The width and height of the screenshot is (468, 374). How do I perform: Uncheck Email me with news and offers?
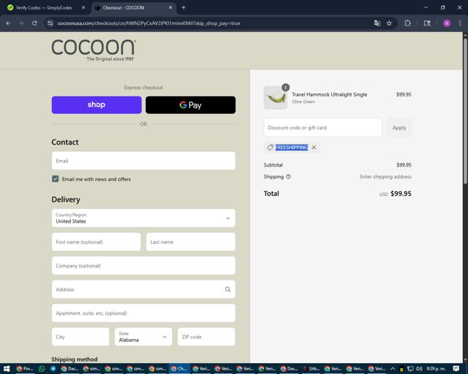(56, 179)
